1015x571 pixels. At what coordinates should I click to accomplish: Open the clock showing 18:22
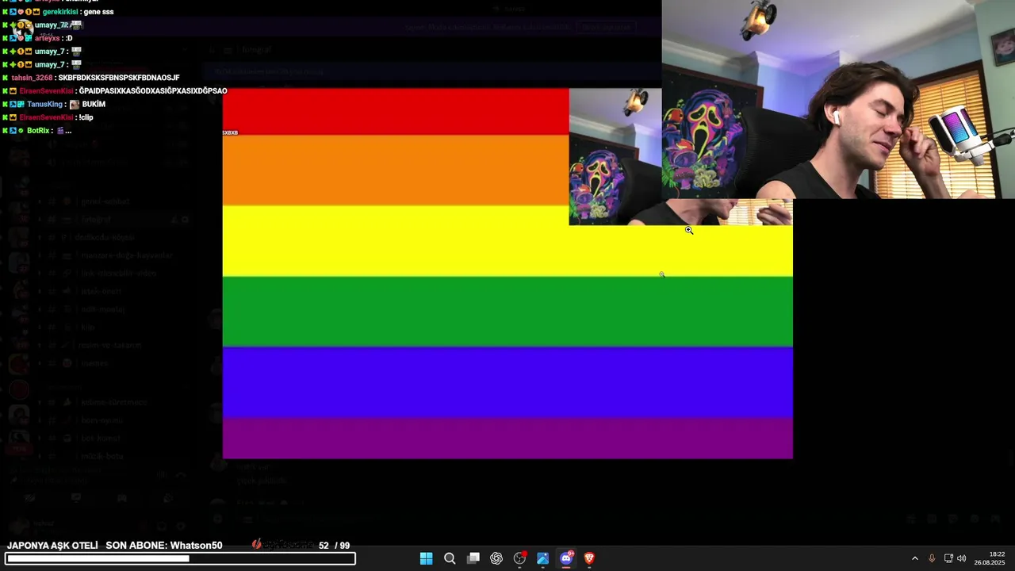[990, 558]
